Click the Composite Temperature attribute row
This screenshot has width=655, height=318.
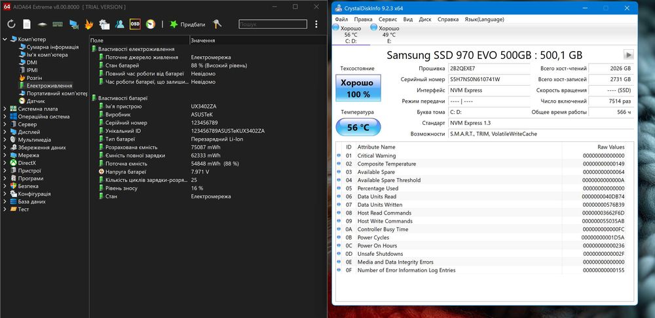(485, 164)
